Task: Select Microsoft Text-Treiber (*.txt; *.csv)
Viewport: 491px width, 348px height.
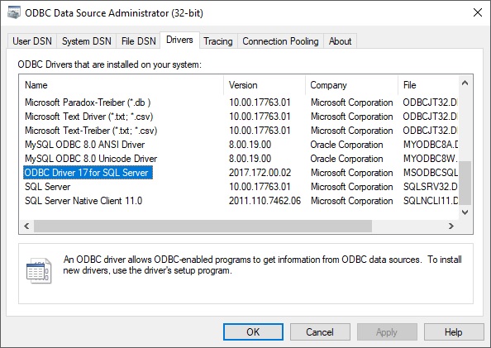Action: (91, 131)
